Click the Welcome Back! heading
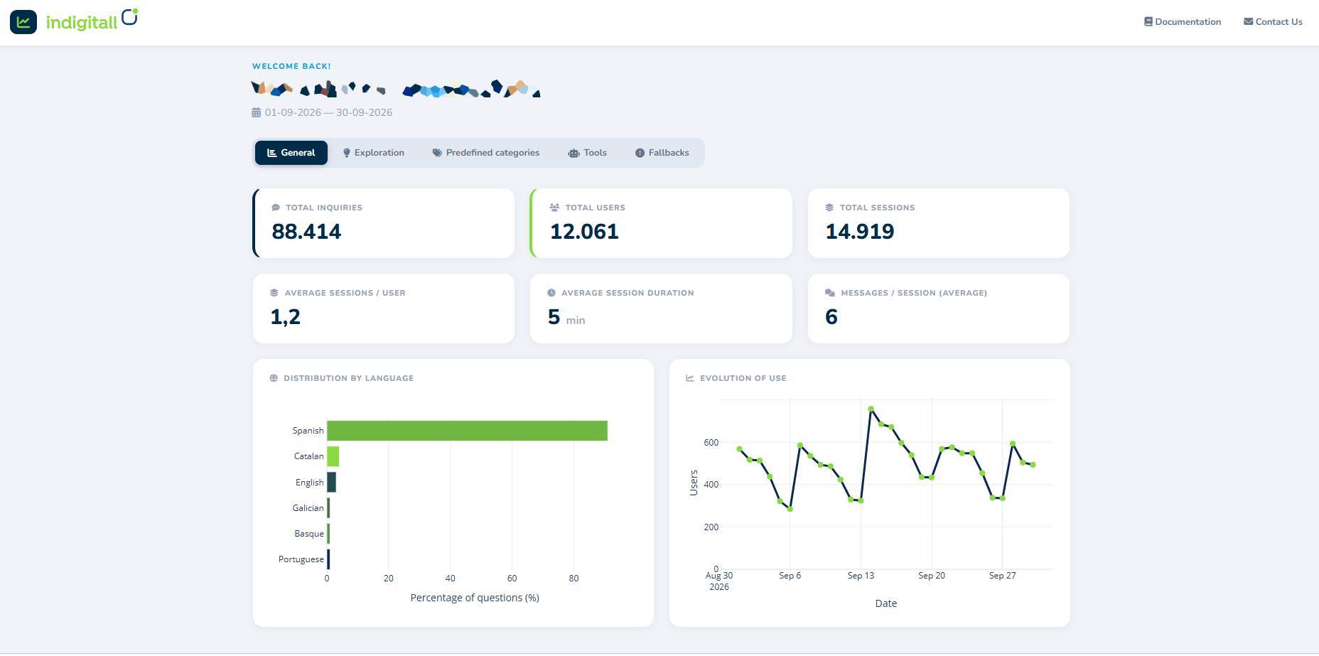Image resolution: width=1319 pixels, height=656 pixels. coord(291,66)
